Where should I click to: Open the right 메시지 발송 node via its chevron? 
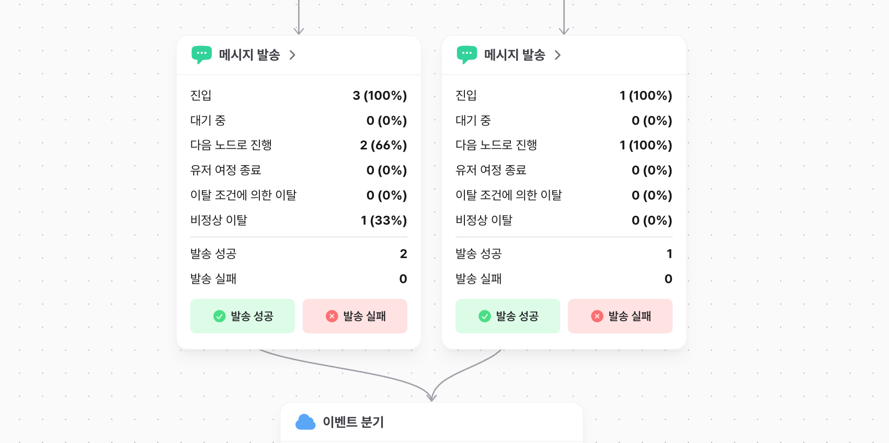(558, 55)
